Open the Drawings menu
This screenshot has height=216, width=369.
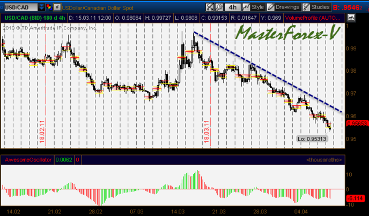[283, 7]
